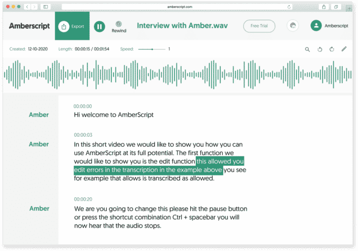Click the search magnifier icon
The height and width of the screenshot is (251, 358).
(x=307, y=49)
